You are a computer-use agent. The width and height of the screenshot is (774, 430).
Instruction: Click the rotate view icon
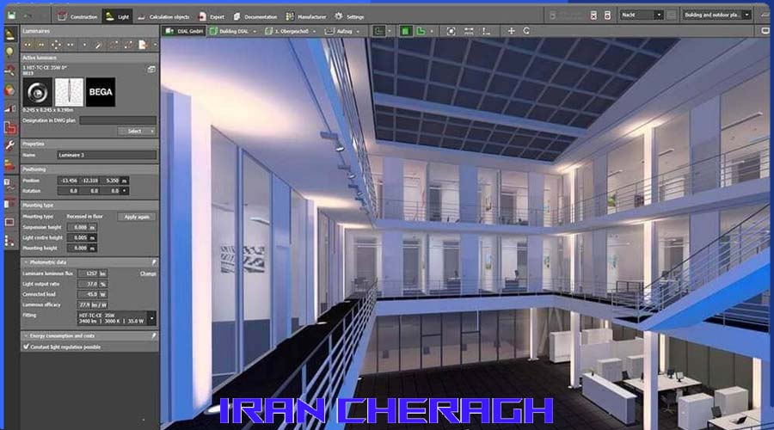coord(526,31)
